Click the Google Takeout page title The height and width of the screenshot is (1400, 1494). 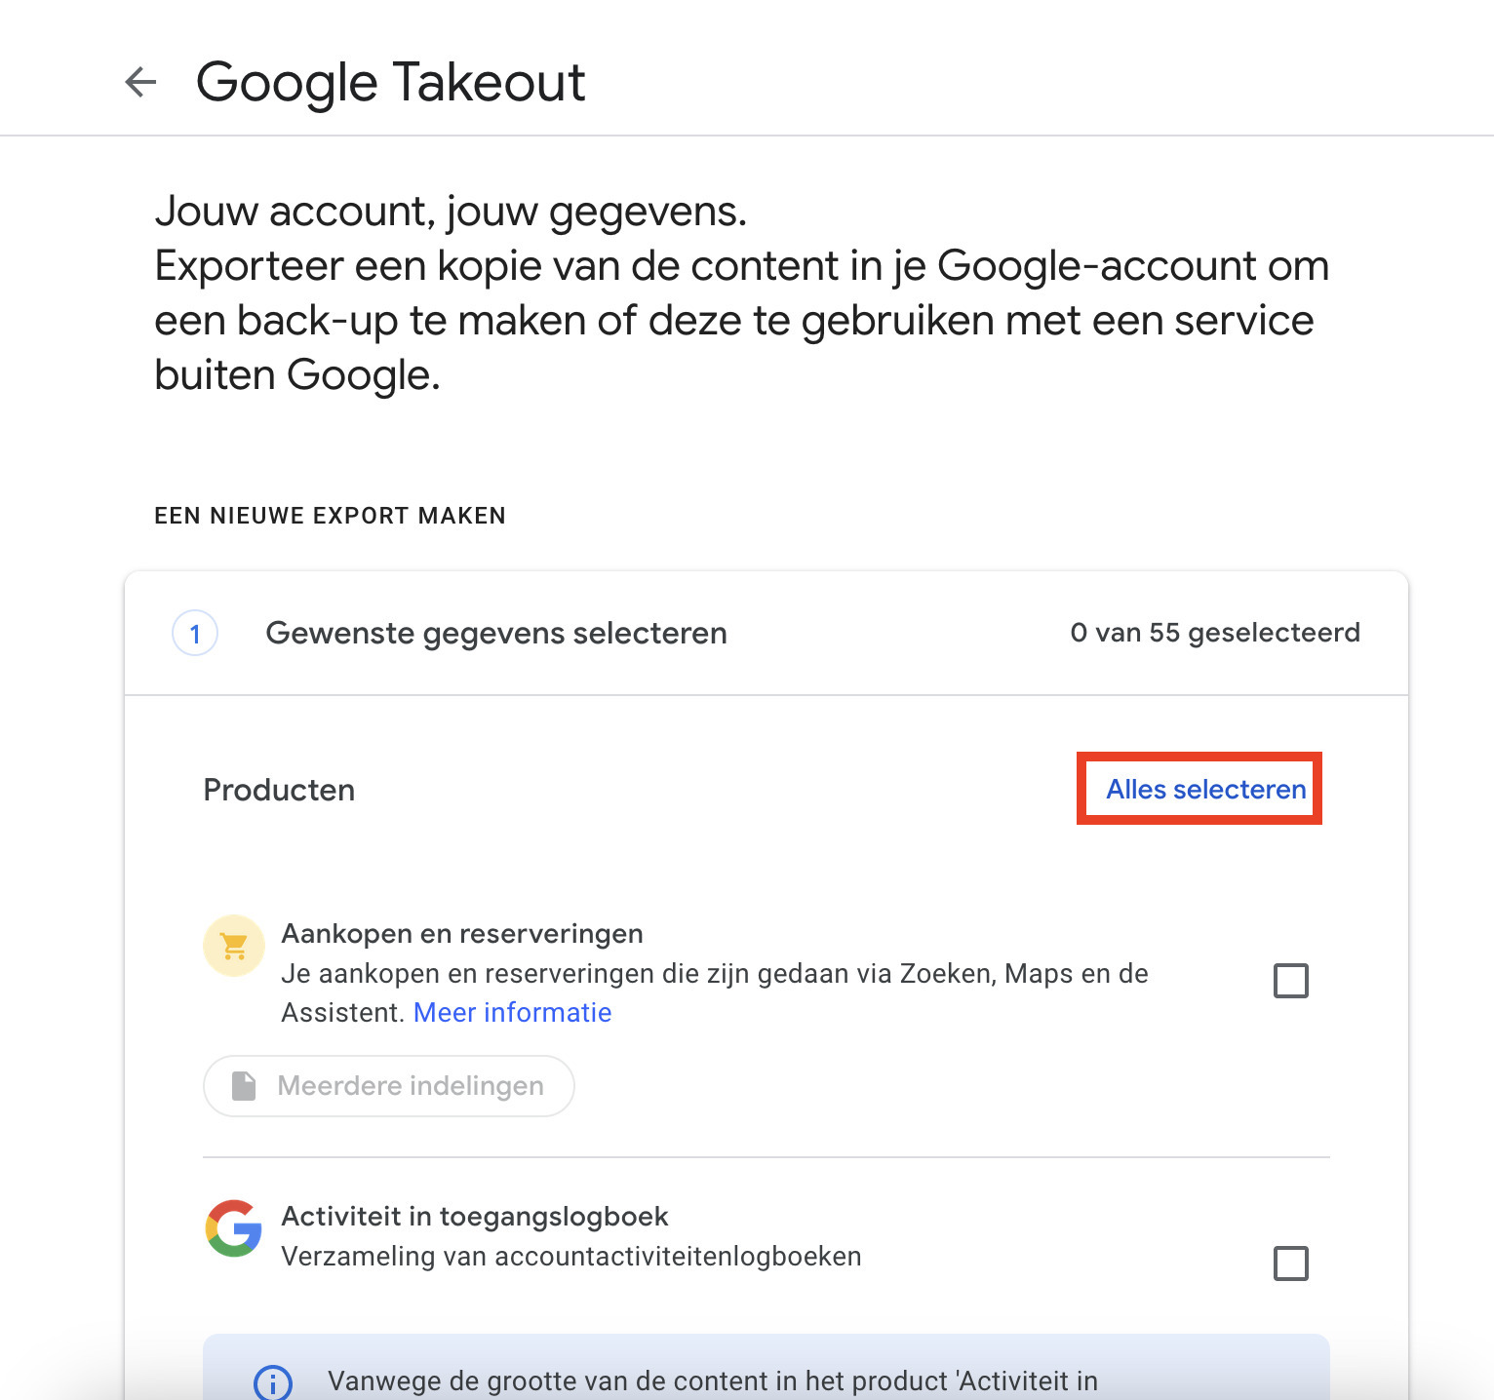coord(390,82)
